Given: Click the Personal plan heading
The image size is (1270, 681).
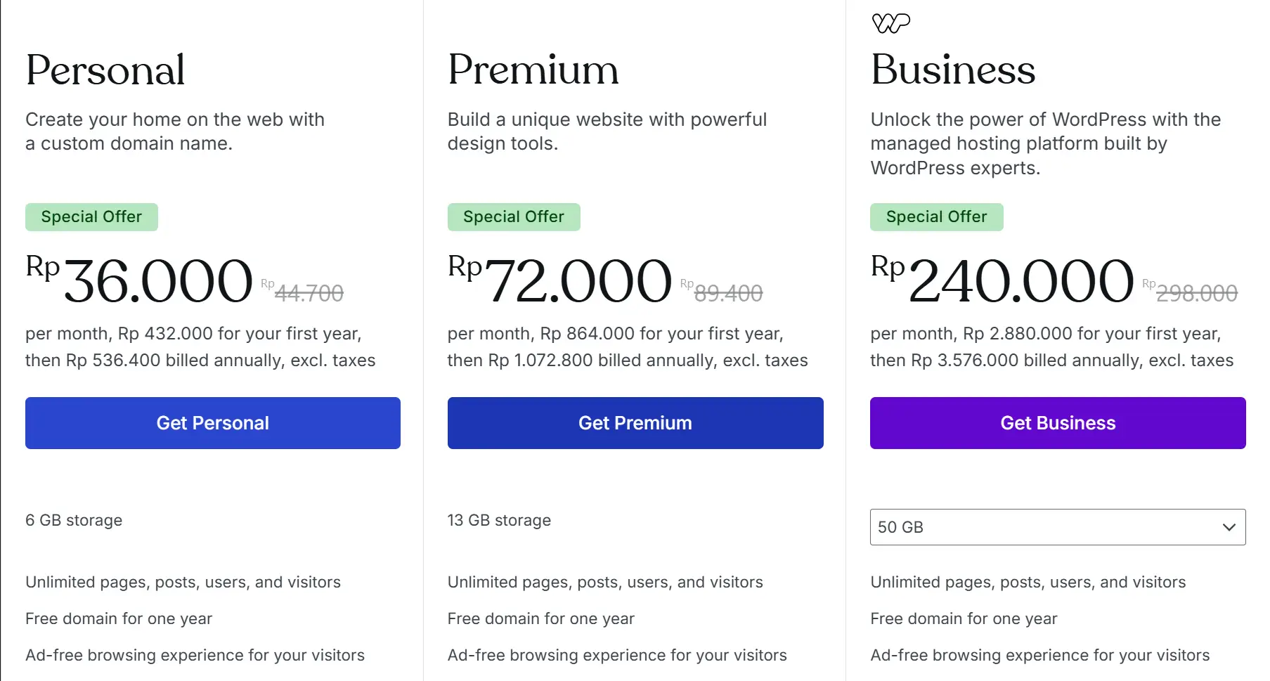Looking at the screenshot, I should pos(105,70).
